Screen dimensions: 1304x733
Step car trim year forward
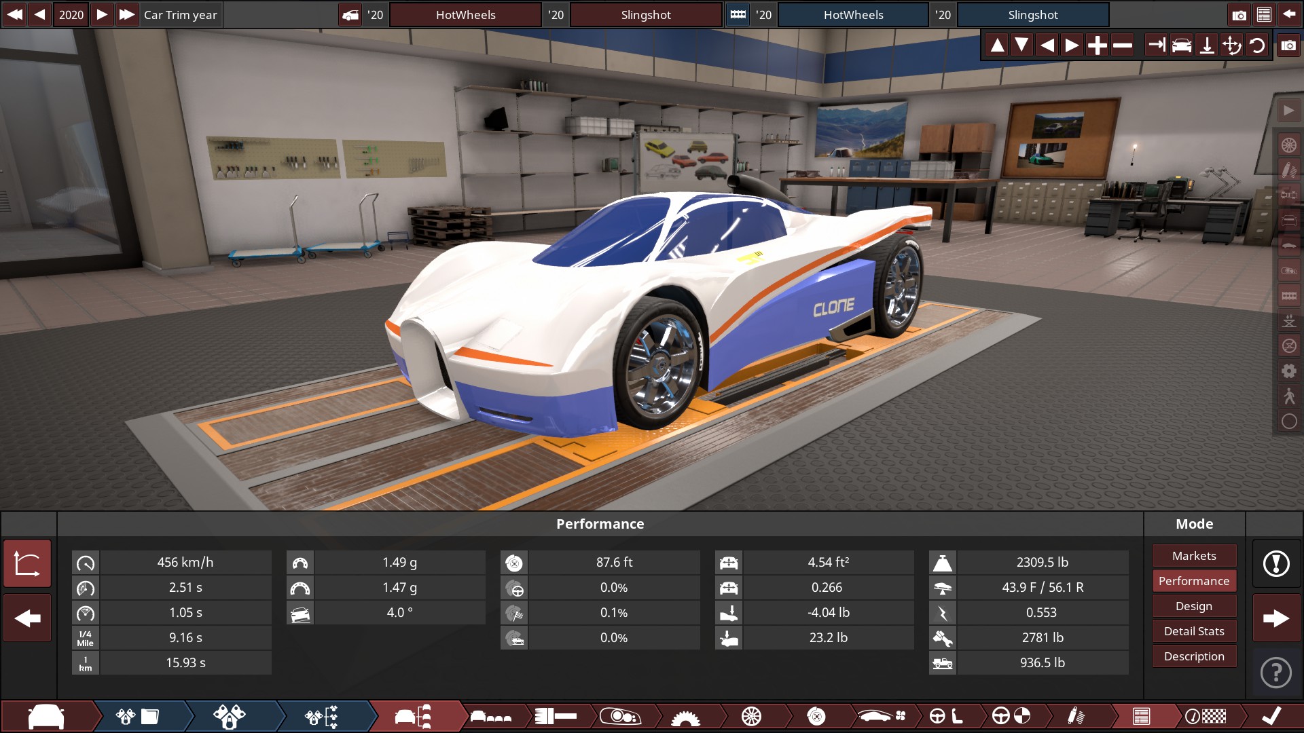tap(102, 14)
